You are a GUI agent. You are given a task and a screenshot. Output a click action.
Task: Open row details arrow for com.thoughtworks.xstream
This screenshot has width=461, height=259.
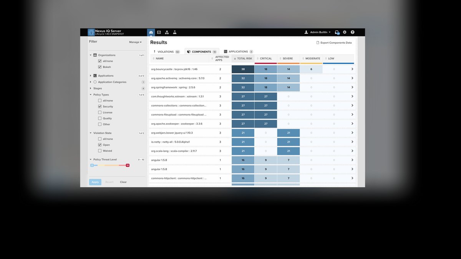point(352,96)
